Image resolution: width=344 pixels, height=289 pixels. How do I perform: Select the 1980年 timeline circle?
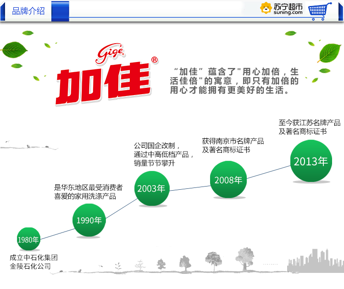pyautogui.click(x=28, y=239)
